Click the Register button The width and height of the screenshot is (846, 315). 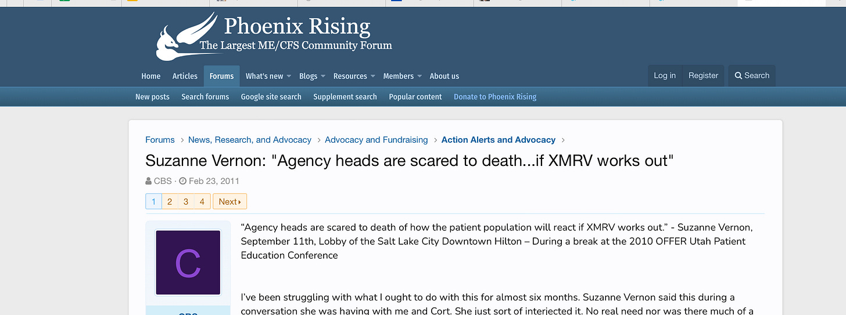coord(703,75)
